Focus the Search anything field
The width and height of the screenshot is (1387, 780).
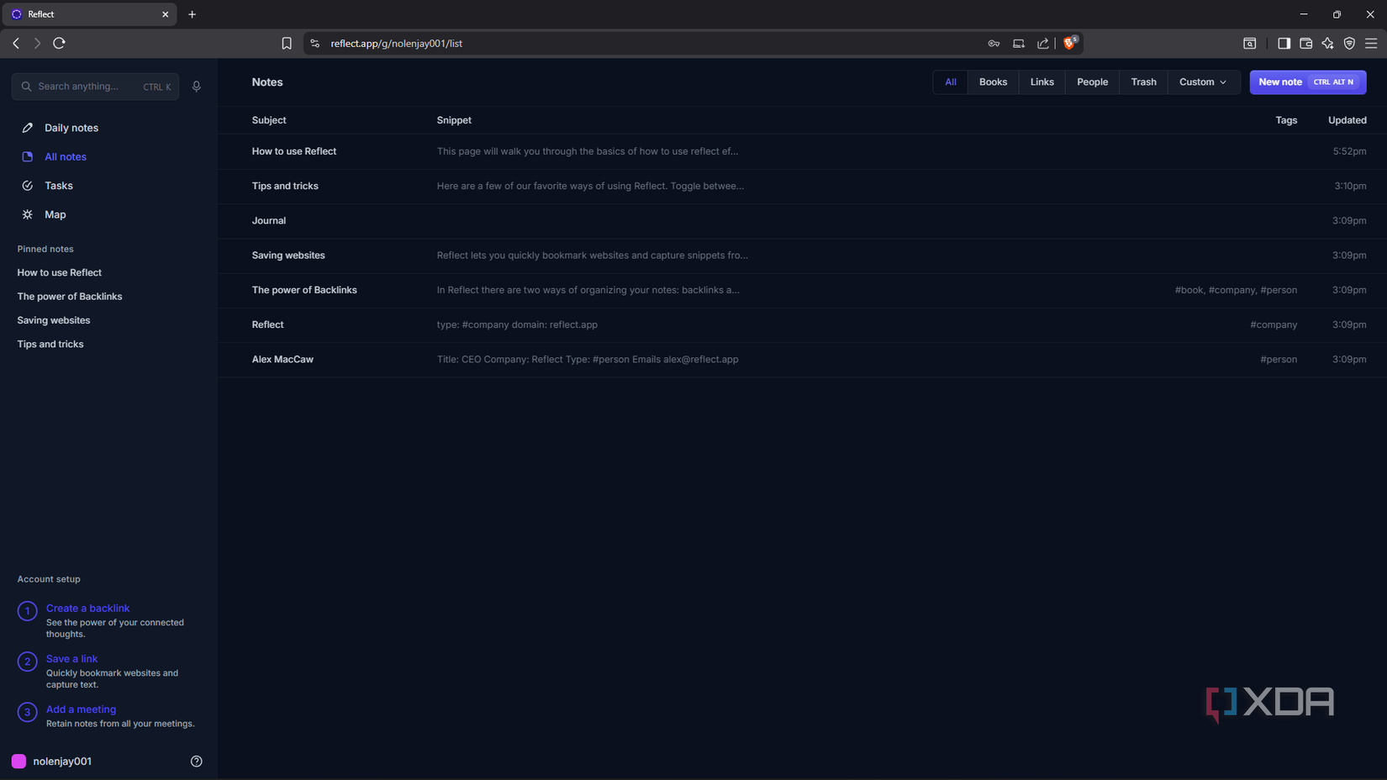pos(95,87)
